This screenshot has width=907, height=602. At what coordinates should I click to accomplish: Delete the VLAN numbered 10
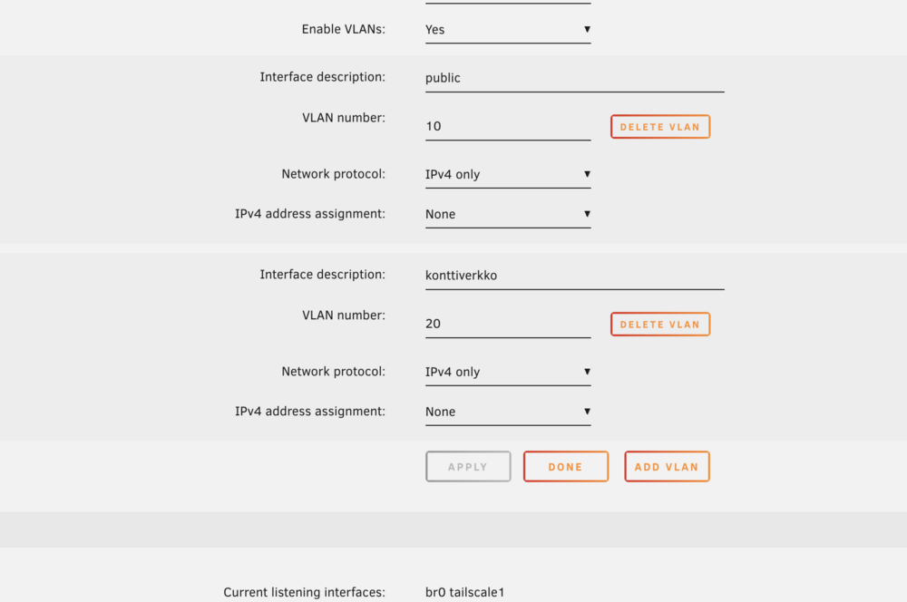[660, 127]
